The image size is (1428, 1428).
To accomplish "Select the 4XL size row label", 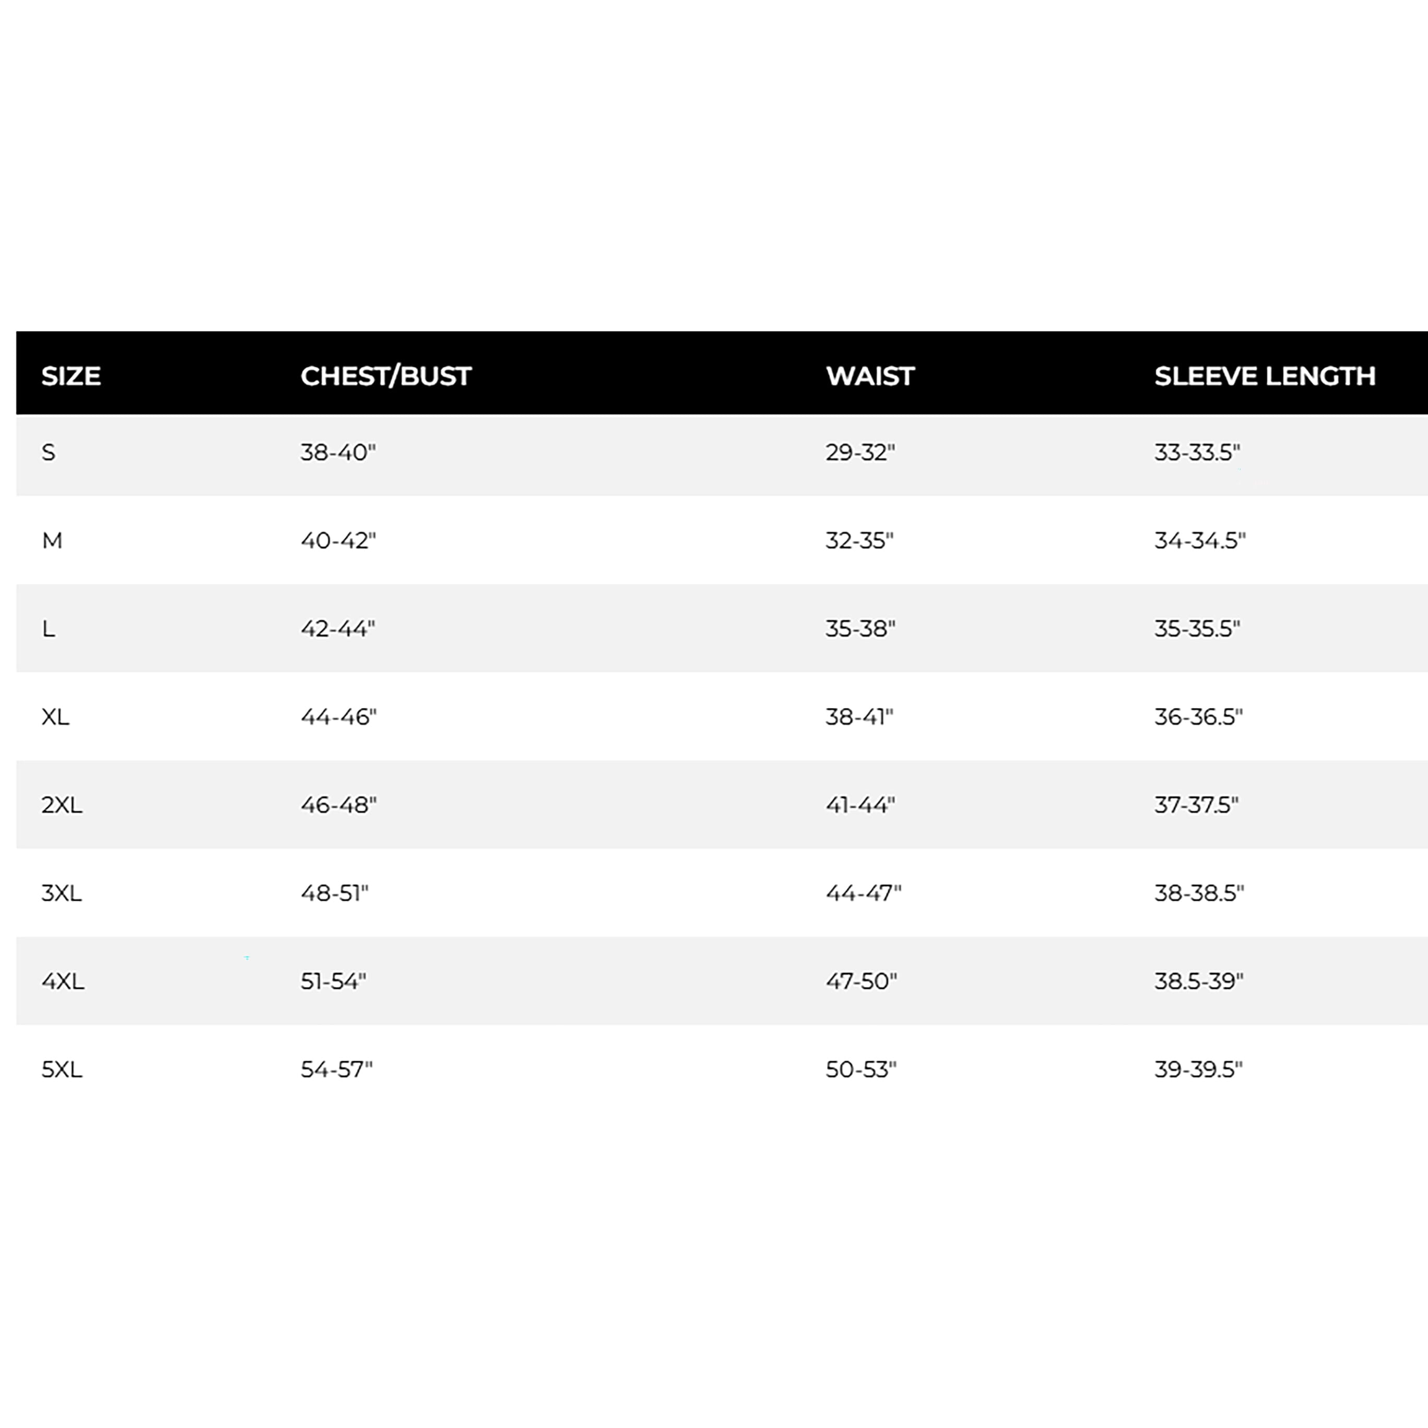I will click(63, 981).
